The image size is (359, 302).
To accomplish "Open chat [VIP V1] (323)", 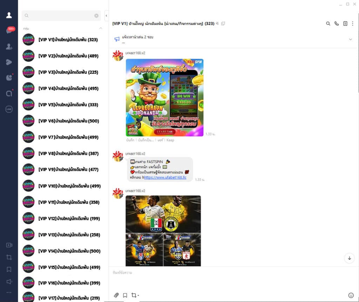I will pos(62,40).
